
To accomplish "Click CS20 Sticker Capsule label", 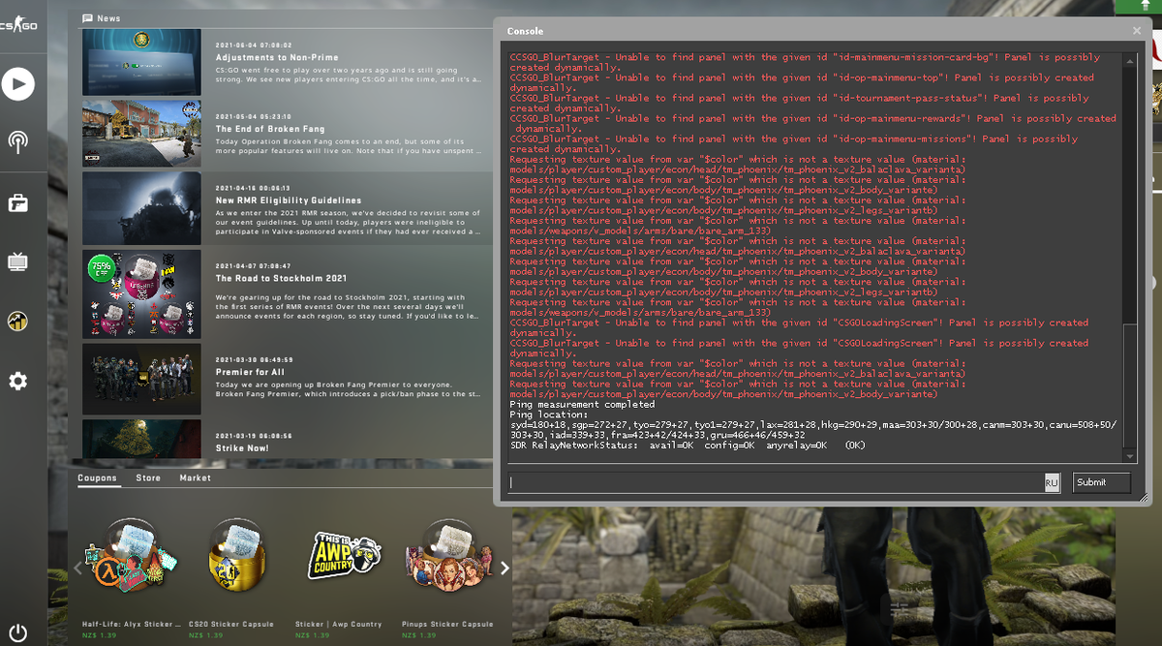I will [231, 625].
